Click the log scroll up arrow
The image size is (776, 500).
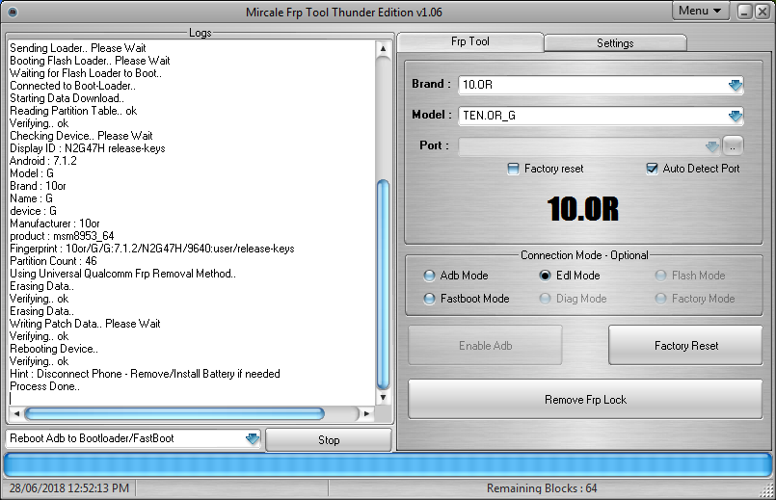point(383,48)
